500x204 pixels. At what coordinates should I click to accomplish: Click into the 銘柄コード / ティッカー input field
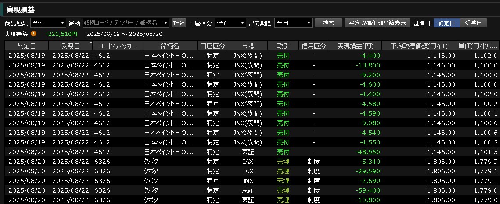(123, 23)
